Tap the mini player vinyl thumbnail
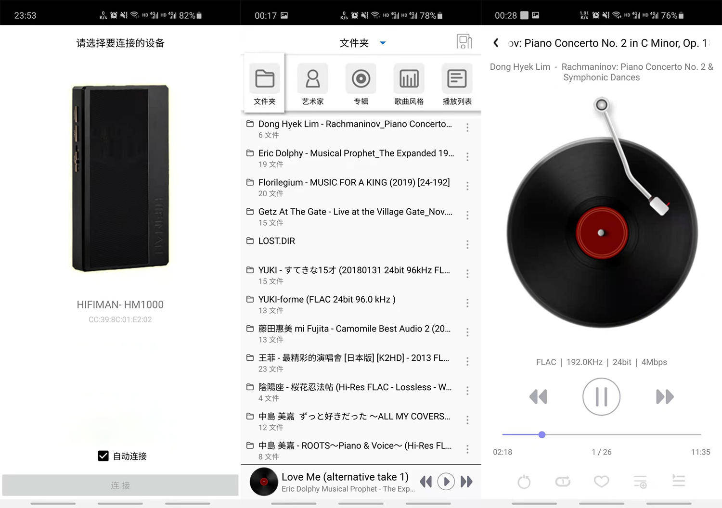This screenshot has height=508, width=722. pos(264,482)
